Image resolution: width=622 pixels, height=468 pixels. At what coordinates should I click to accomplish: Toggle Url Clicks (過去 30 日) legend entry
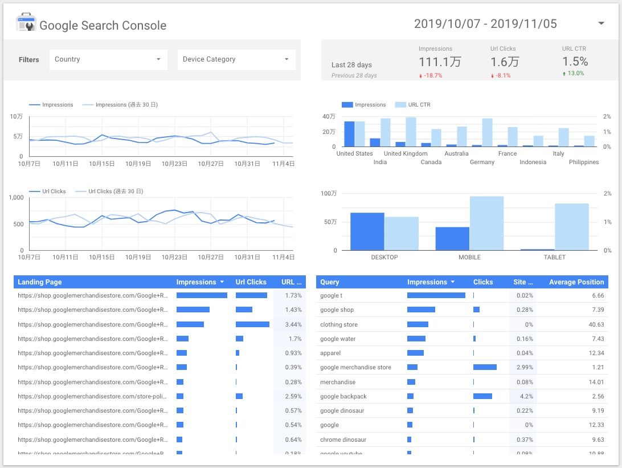pyautogui.click(x=109, y=192)
